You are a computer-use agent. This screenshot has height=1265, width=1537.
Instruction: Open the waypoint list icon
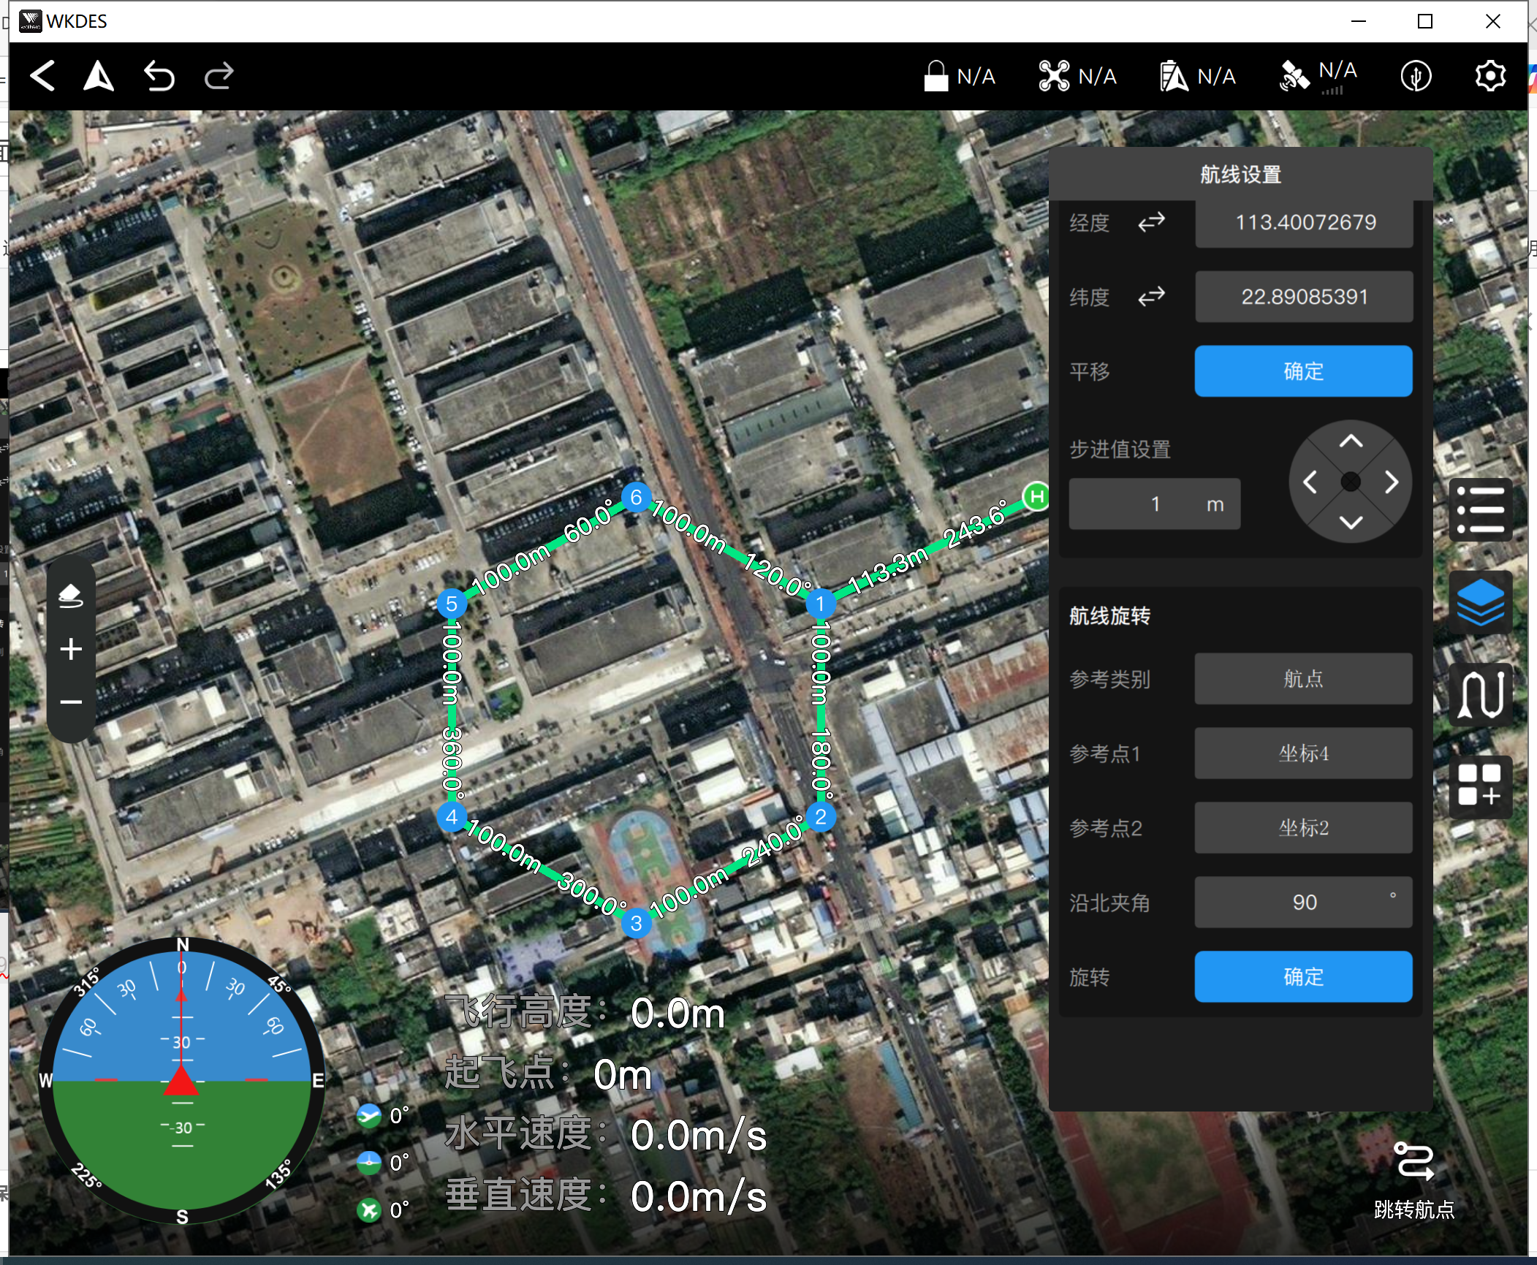(x=1480, y=510)
